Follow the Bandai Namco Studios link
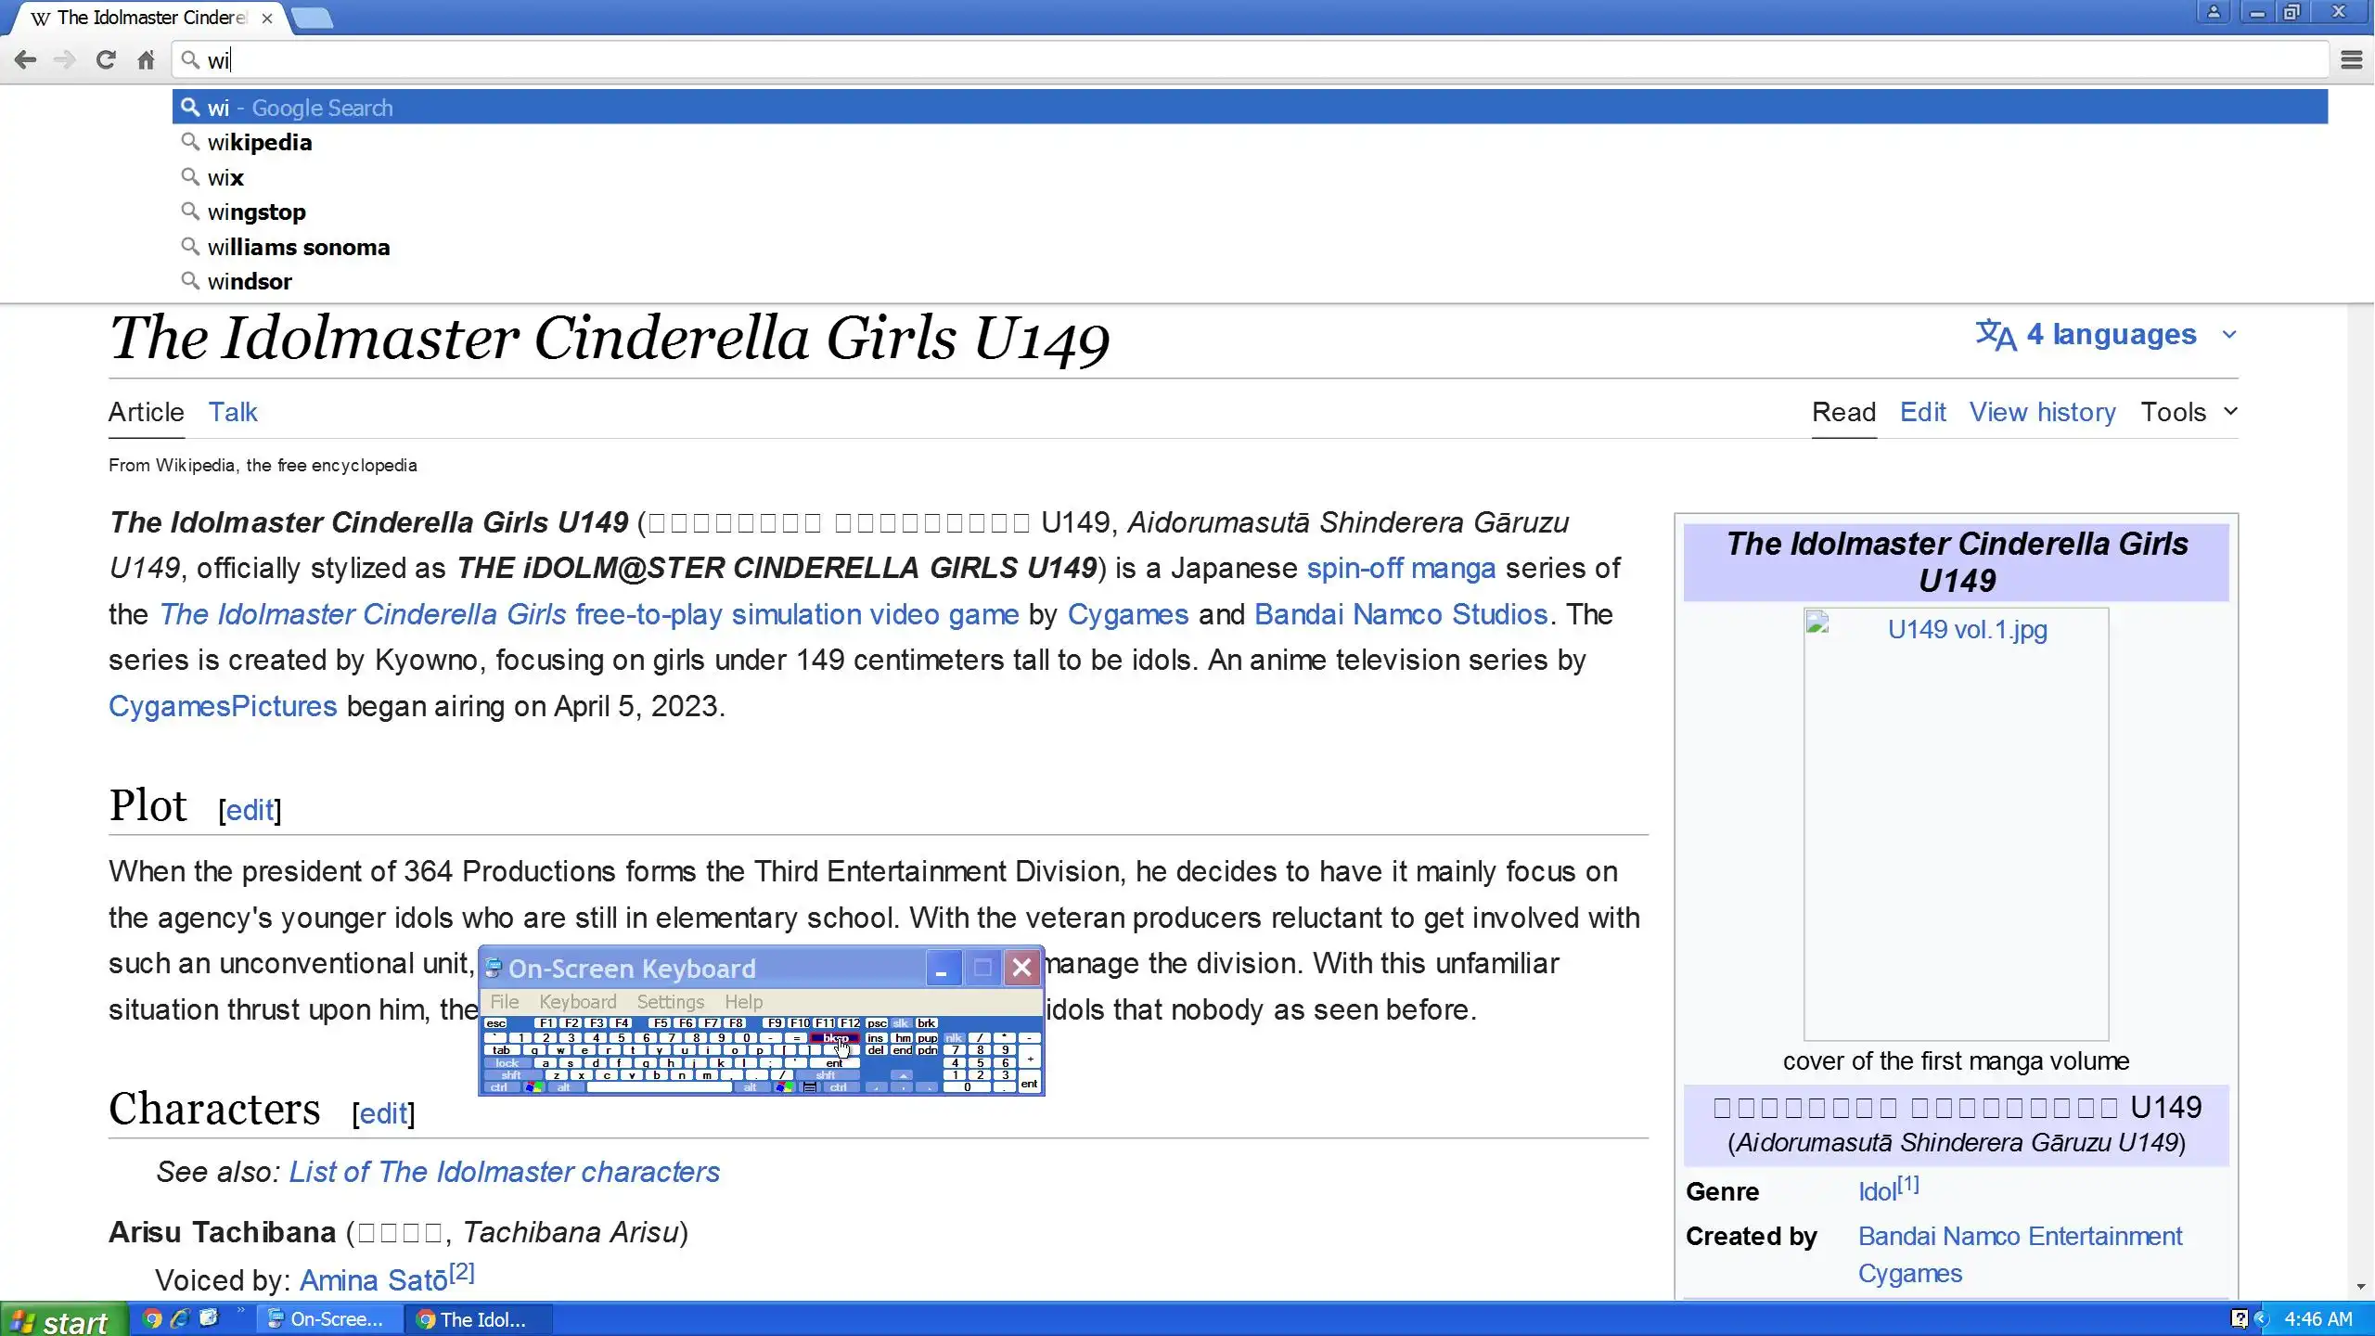This screenshot has height=1336, width=2375. 1400,614
